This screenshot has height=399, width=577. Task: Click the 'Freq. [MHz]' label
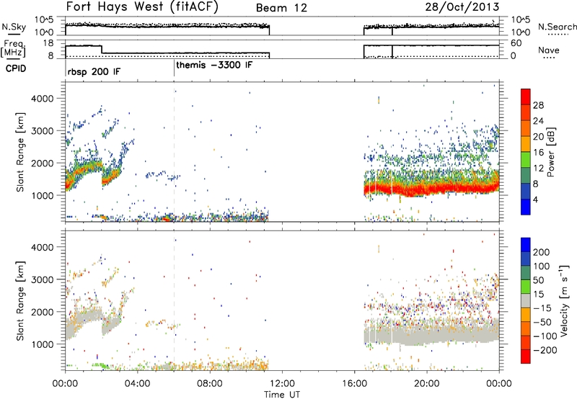tap(13, 48)
